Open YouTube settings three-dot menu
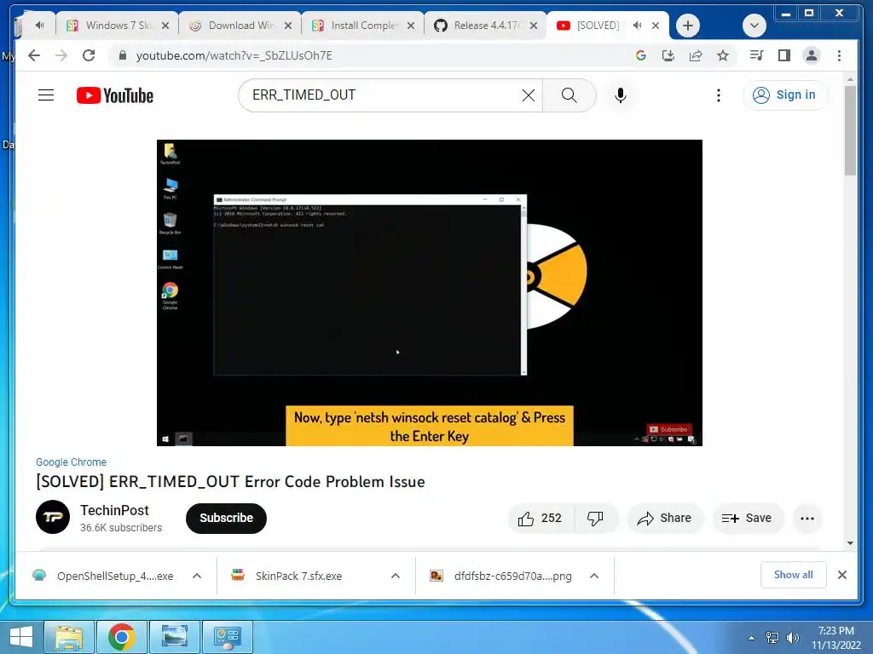The width and height of the screenshot is (873, 654). 718,95
